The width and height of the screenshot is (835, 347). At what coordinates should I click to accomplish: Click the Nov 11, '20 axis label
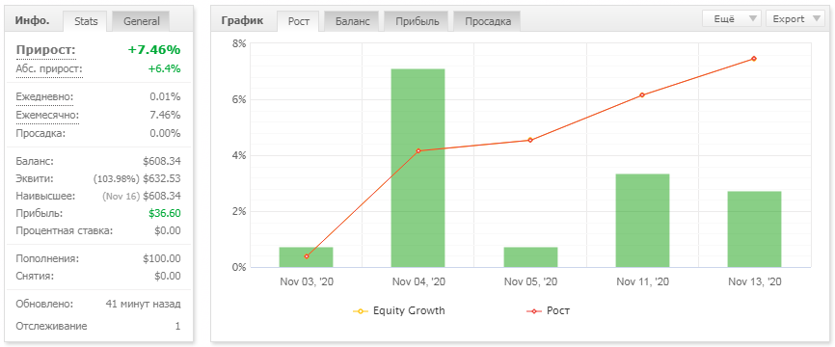pos(642,282)
